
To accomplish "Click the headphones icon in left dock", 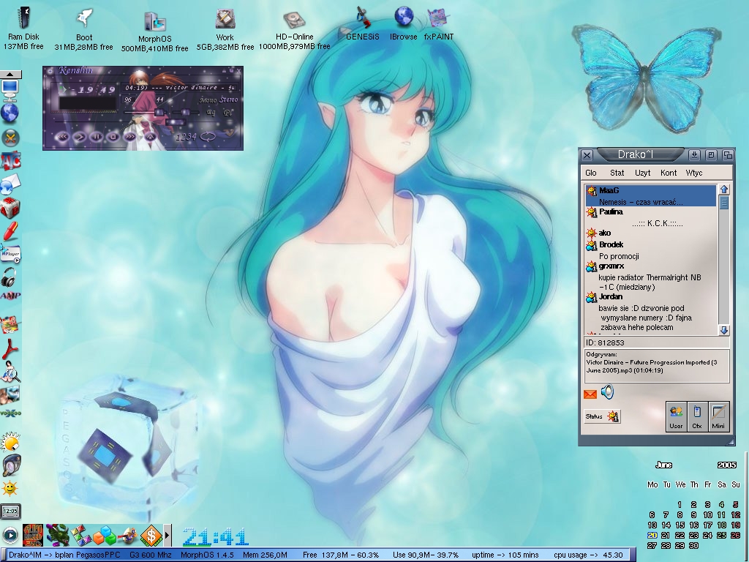I will click(9, 277).
